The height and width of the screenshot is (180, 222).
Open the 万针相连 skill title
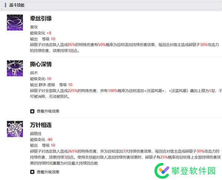(x=41, y=125)
